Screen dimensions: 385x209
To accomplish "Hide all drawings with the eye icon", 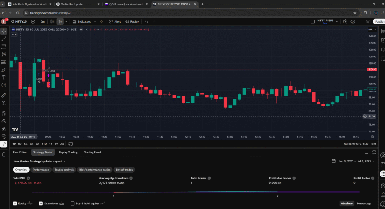I will point(4,136).
